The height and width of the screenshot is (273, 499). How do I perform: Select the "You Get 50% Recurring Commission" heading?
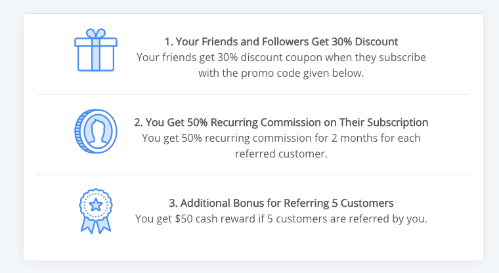click(x=281, y=122)
